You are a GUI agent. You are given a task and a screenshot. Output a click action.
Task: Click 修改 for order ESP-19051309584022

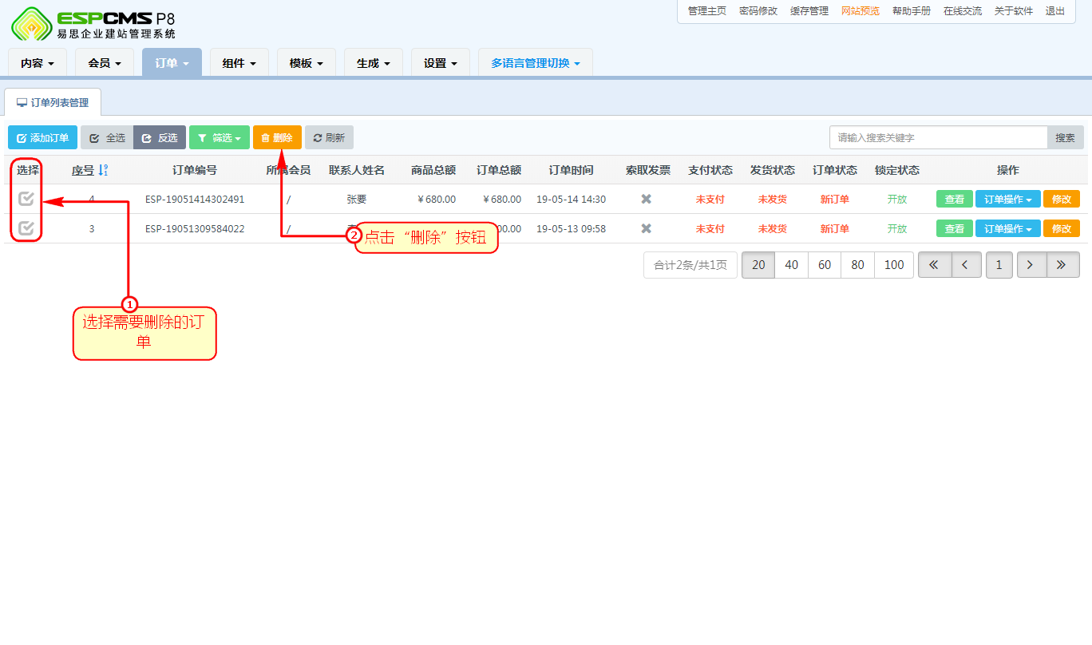point(1062,228)
